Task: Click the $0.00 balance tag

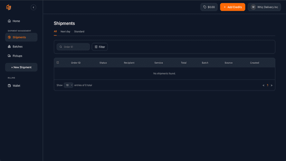Action: point(209,7)
